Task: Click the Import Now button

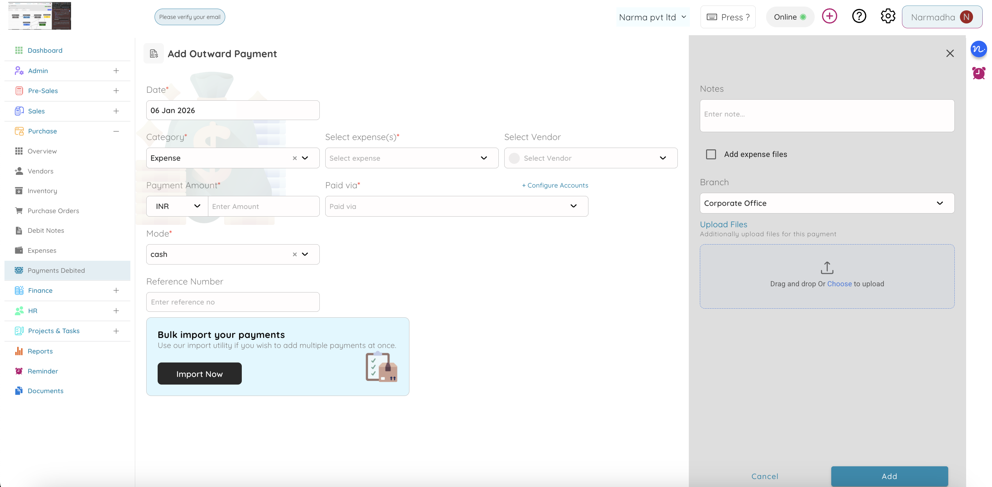Action: pyautogui.click(x=199, y=374)
